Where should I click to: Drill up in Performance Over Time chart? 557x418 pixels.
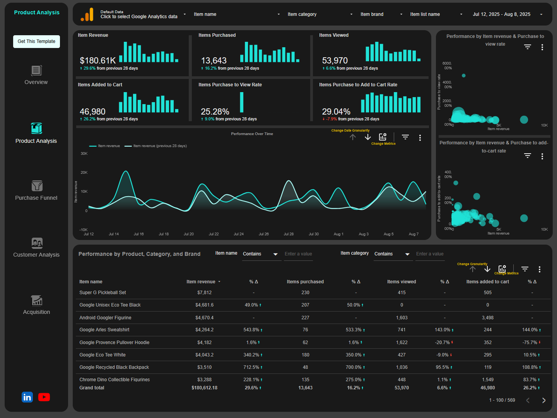pyautogui.click(x=353, y=137)
